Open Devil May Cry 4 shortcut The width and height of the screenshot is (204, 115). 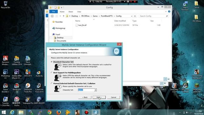(174, 88)
